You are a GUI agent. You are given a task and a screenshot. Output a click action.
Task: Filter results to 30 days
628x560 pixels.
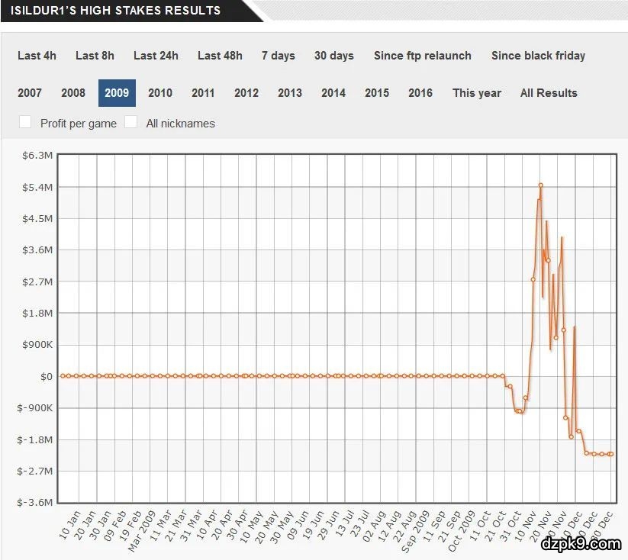pos(334,56)
